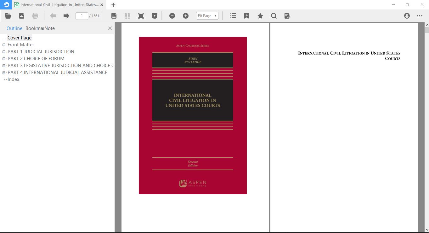This screenshot has height=233, width=429.
Task: Open PART 1 JUDICIAL JURISDICTION entry
Action: click(41, 52)
